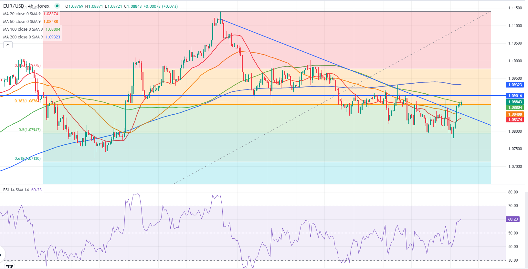The height and width of the screenshot is (269, 528).
Task: Click the EUR/USD 4h forex symbol title
Action: [26, 6]
